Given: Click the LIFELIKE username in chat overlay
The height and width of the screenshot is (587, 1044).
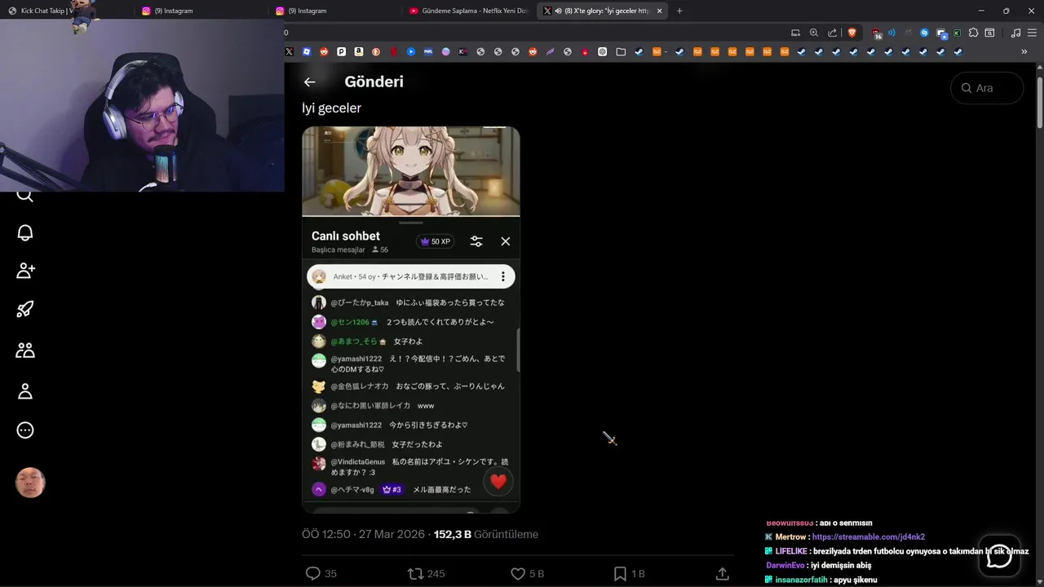Looking at the screenshot, I should click(790, 551).
